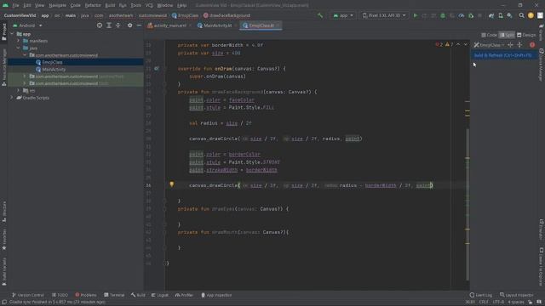Click the Sync Project with Gradle icon
The image size is (545, 306).
(491, 15)
